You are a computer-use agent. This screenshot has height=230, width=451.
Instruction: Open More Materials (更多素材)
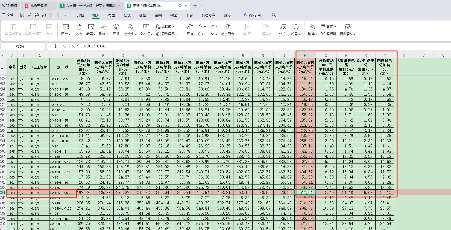[348, 29]
